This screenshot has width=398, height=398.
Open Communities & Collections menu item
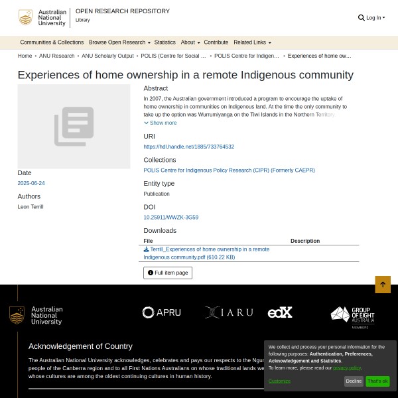point(52,42)
